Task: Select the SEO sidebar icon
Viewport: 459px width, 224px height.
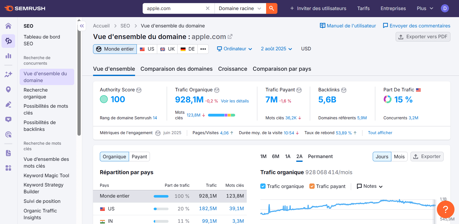Action: (8, 41)
